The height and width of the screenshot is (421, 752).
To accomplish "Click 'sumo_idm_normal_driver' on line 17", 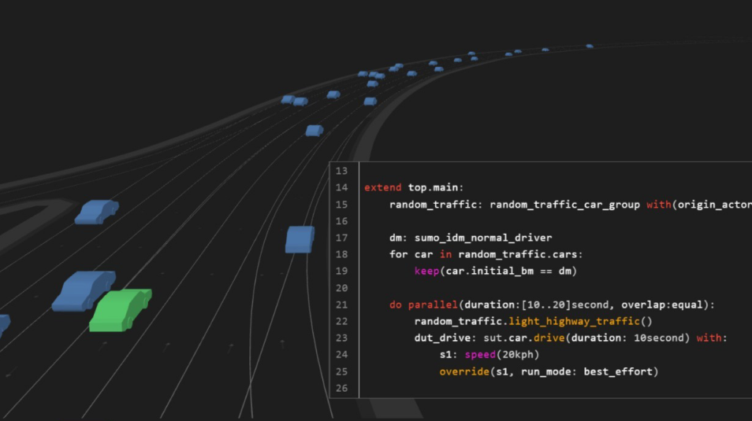I will click(483, 238).
